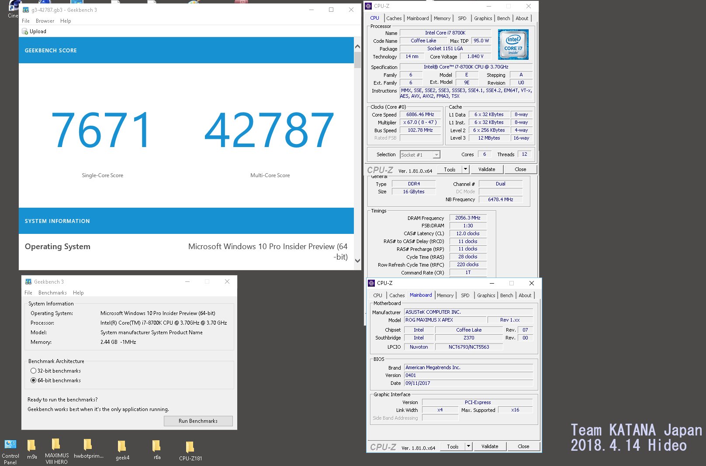Click the NB Frequency 6478.4 MHz value
This screenshot has width=706, height=466.
tap(501, 199)
